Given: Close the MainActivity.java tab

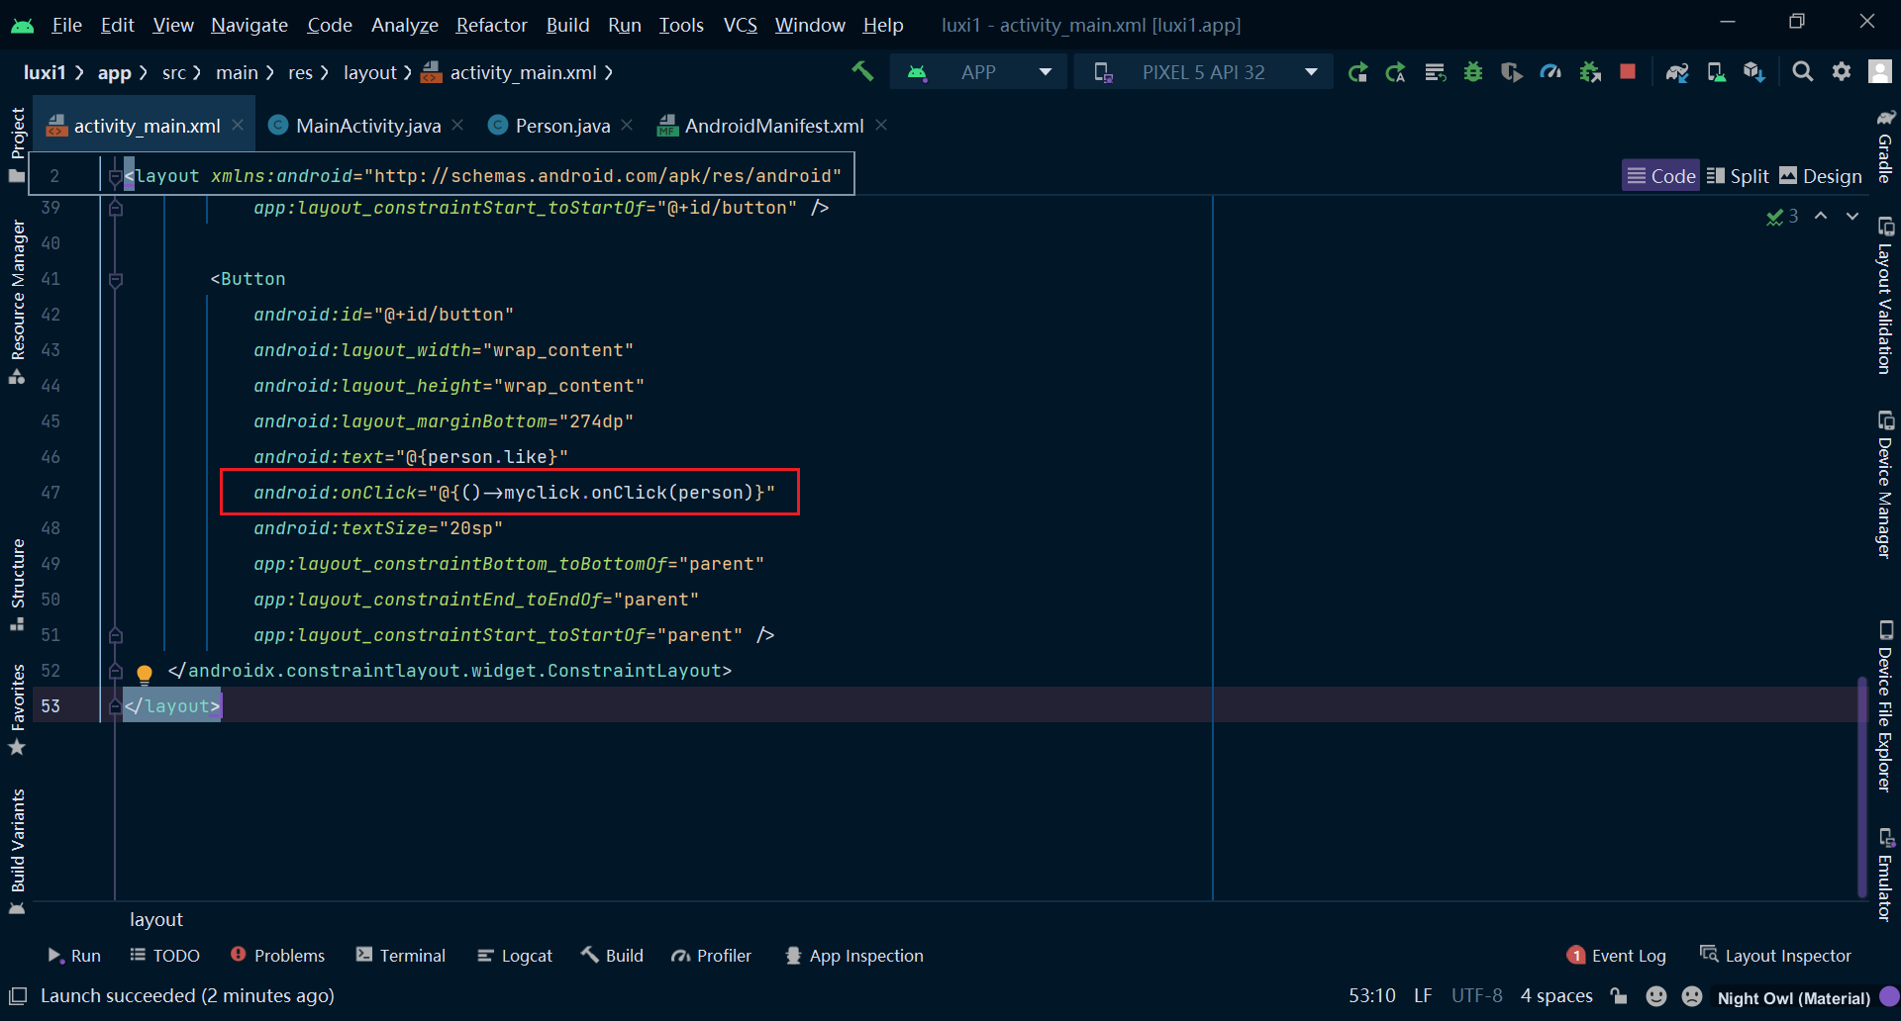Looking at the screenshot, I should (x=457, y=125).
